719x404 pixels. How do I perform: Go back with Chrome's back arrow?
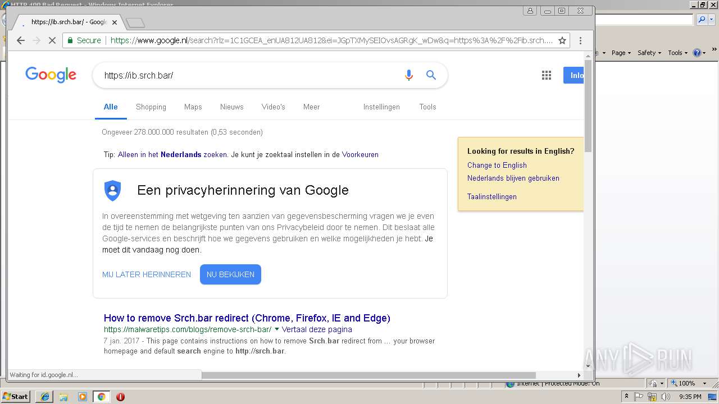coord(21,40)
